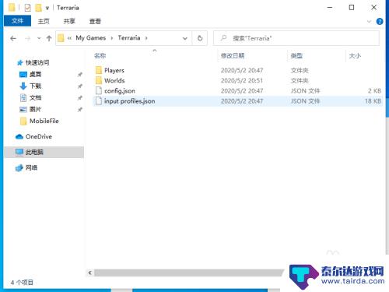Open 快速访问 in the navigation pane

(x=37, y=62)
